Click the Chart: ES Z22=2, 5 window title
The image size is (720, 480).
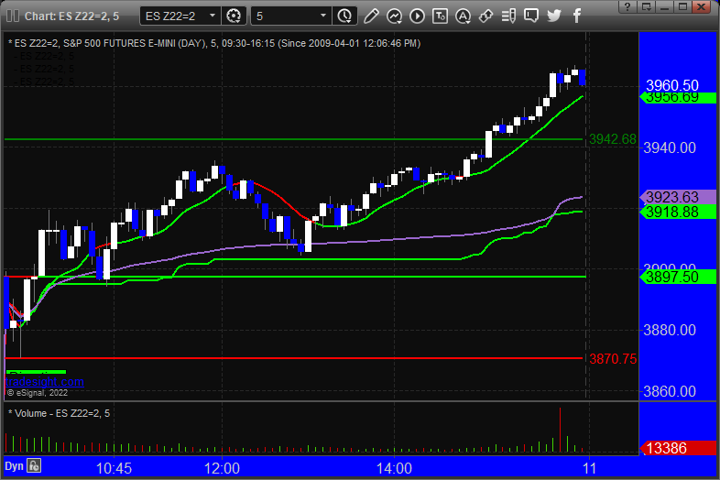pos(71,16)
